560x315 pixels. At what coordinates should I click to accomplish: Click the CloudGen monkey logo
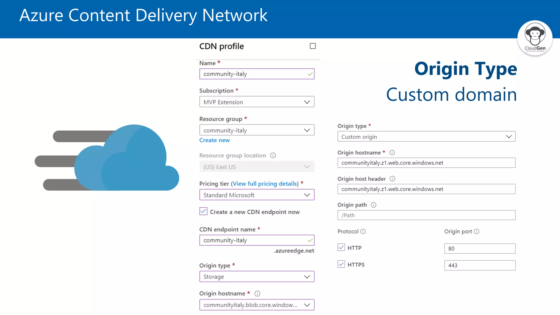pyautogui.click(x=535, y=38)
